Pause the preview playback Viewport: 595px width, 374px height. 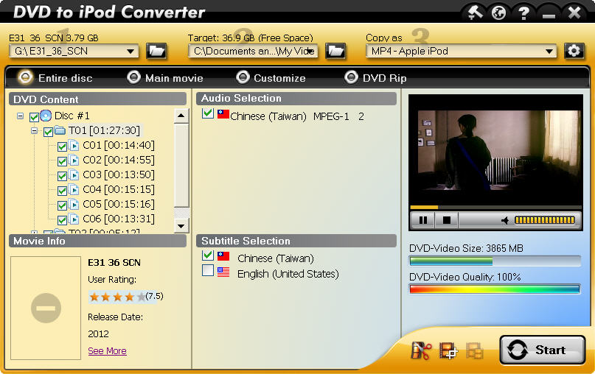coord(422,220)
